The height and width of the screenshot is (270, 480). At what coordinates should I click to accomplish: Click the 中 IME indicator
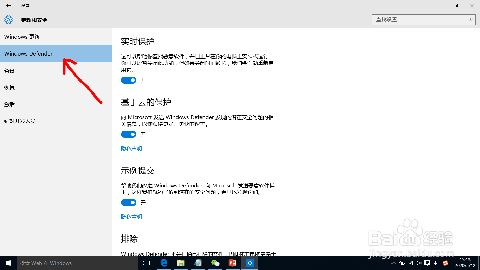(x=436, y=263)
